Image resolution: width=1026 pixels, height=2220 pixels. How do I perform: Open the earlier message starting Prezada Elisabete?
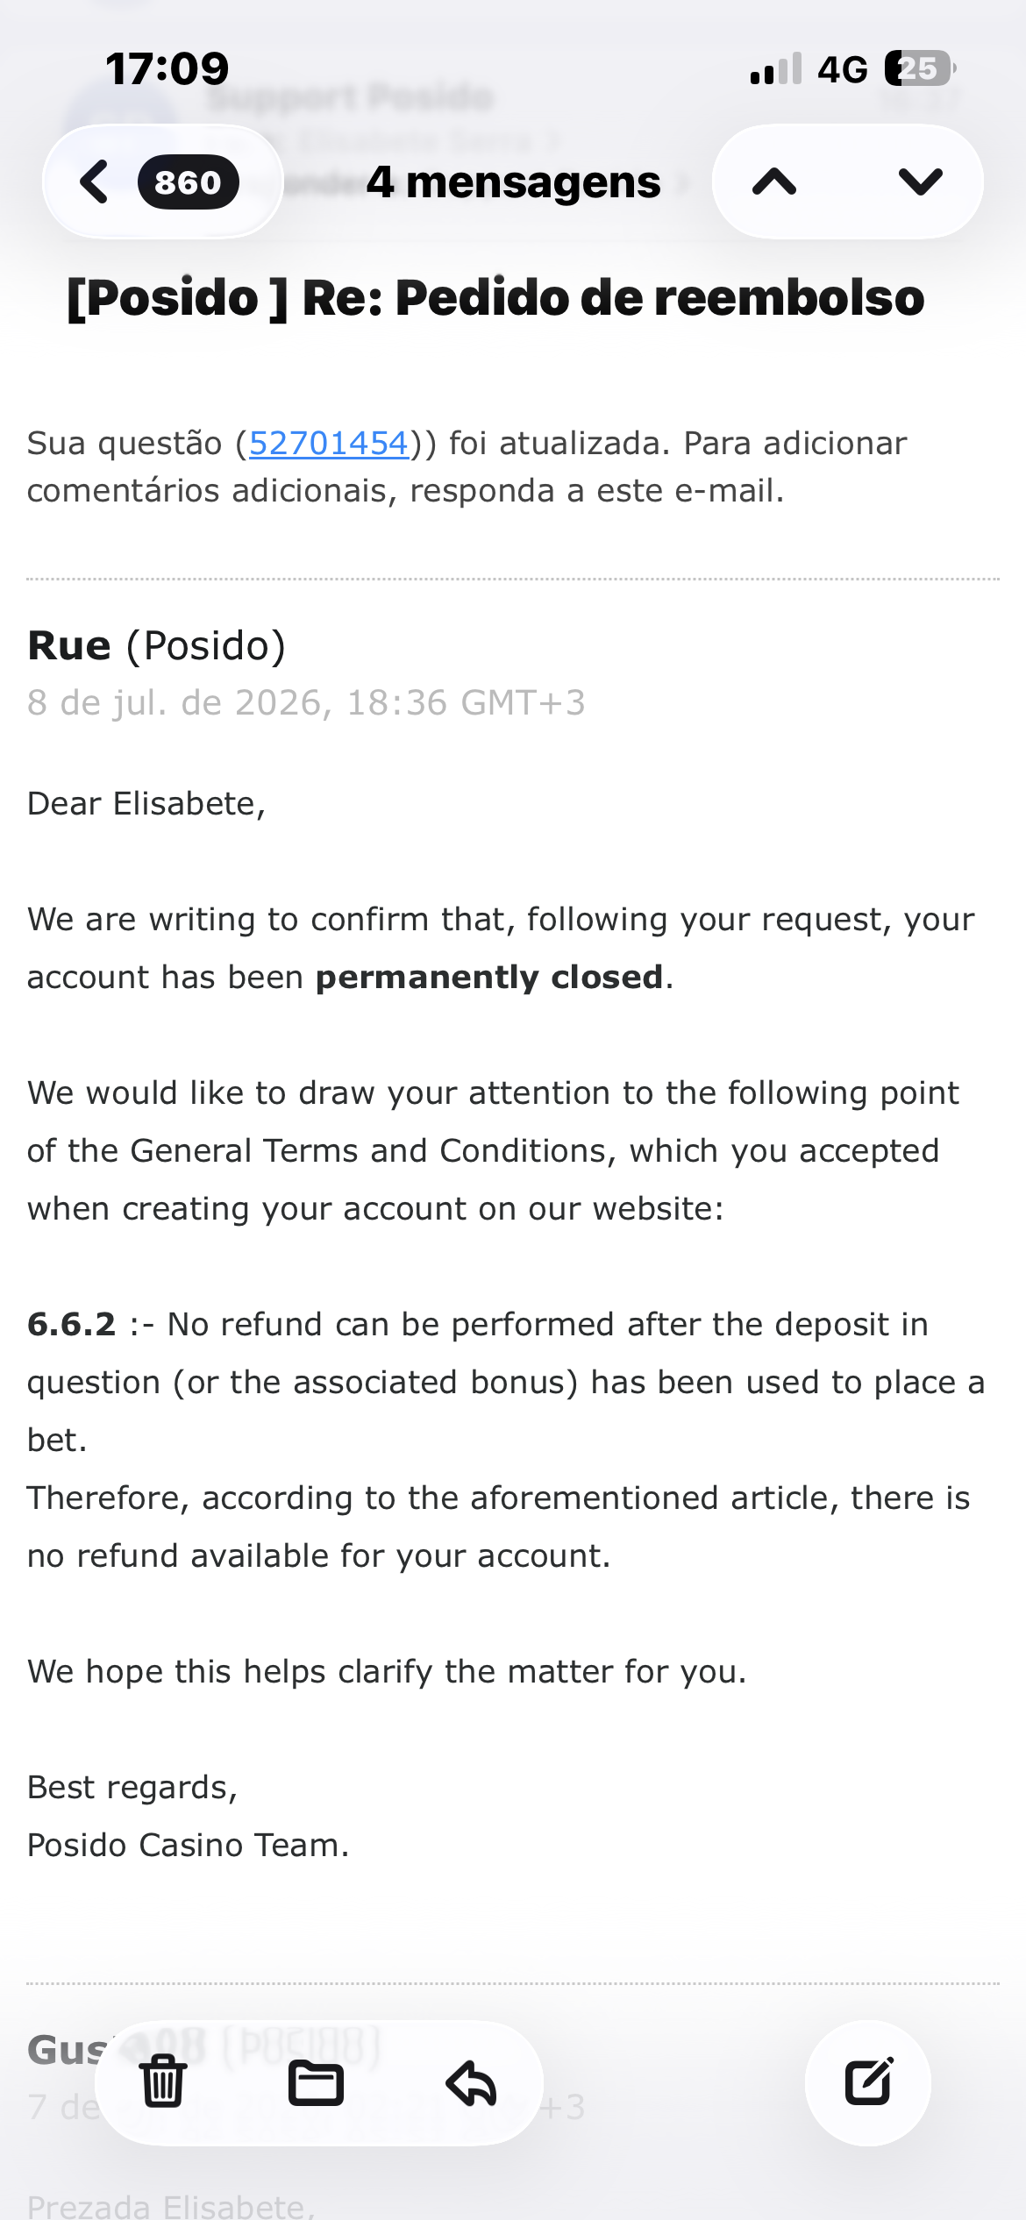click(x=171, y=2204)
